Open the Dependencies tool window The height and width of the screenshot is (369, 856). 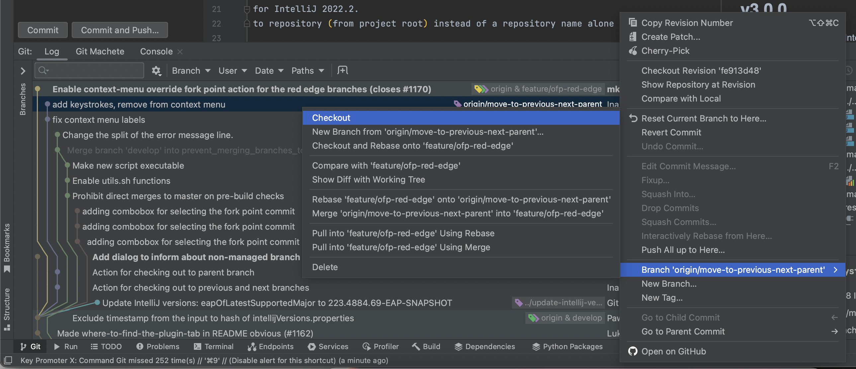[x=485, y=346]
